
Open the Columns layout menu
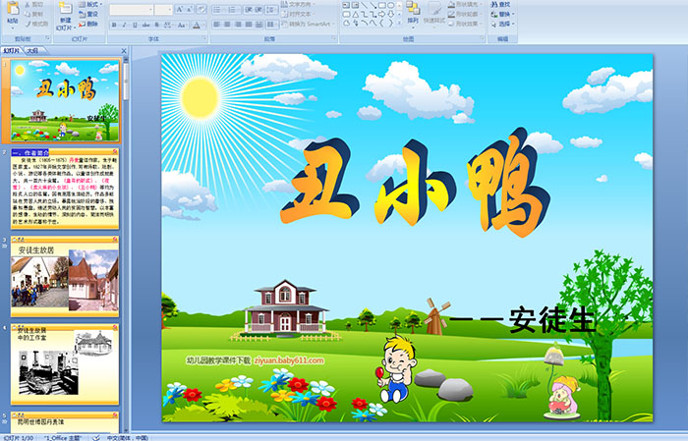[x=272, y=25]
